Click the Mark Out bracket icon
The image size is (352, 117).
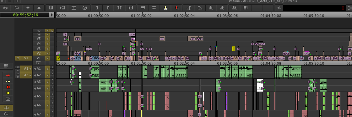pyautogui.click(x=97, y=8)
